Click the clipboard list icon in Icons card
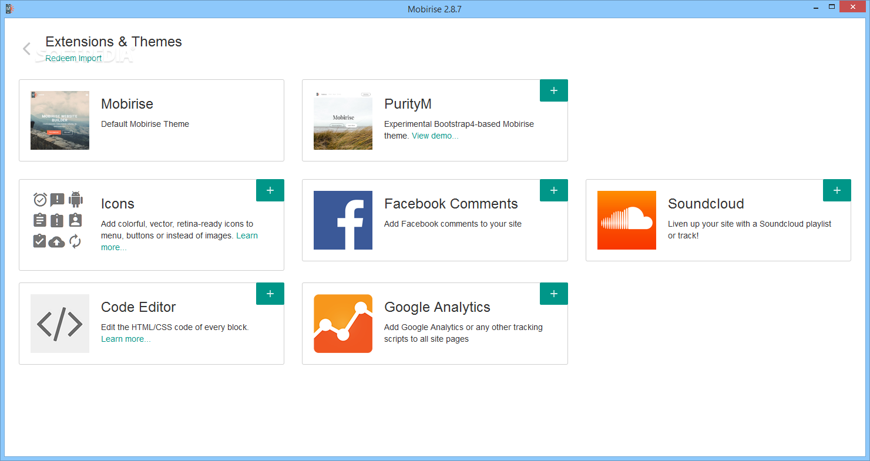The width and height of the screenshot is (870, 461). (x=40, y=220)
